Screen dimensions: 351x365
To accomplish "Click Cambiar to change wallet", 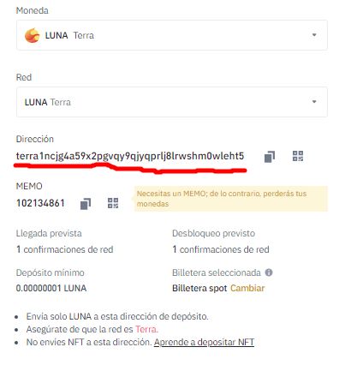I will pos(247,288).
